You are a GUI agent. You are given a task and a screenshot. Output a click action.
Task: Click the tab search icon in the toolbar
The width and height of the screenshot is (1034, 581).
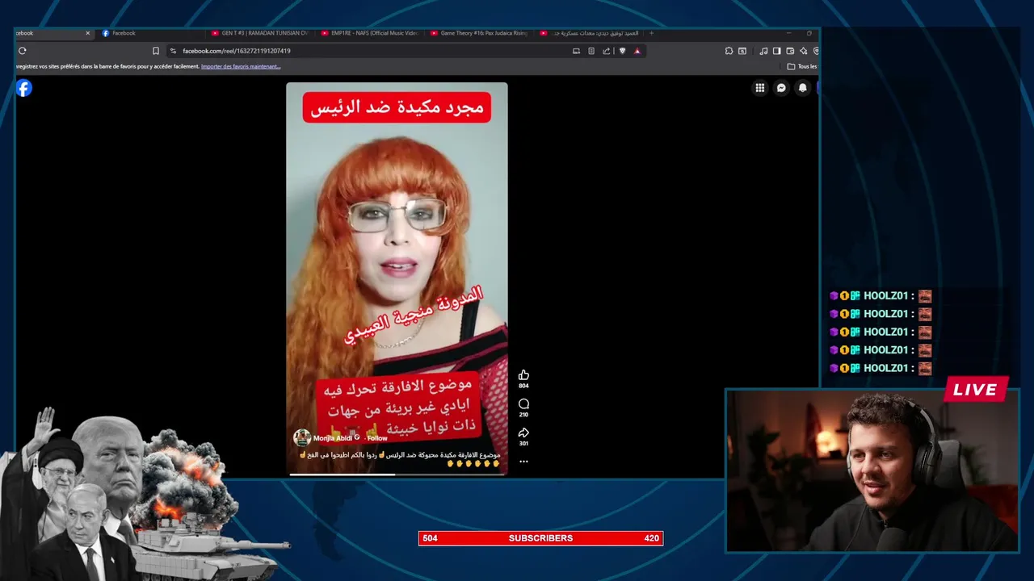point(742,51)
